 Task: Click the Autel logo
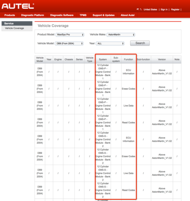(18, 6)
